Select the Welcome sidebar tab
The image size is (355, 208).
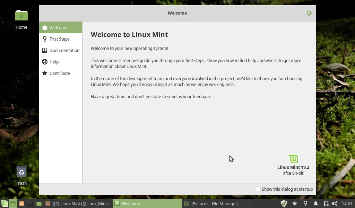point(60,27)
